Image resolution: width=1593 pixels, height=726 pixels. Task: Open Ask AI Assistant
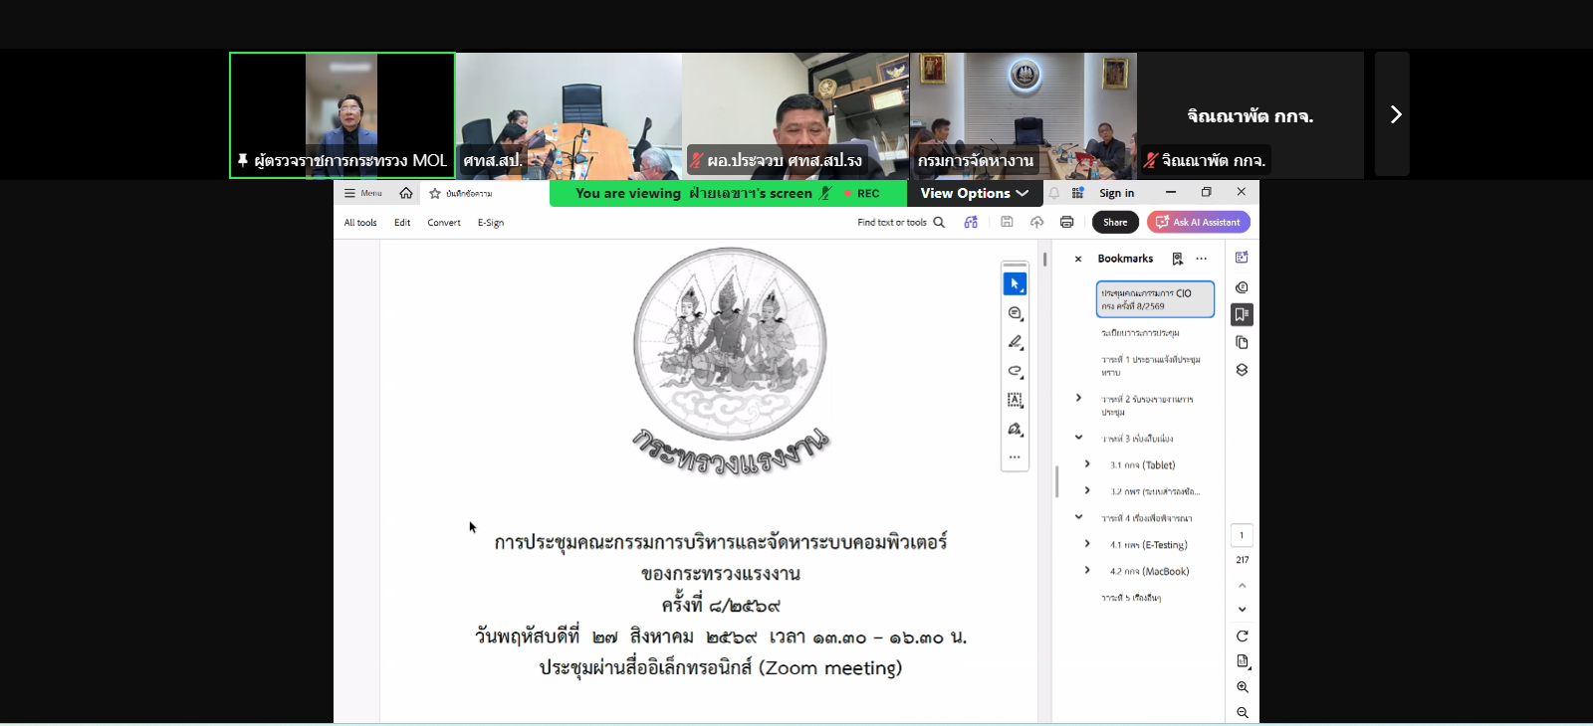(x=1199, y=222)
